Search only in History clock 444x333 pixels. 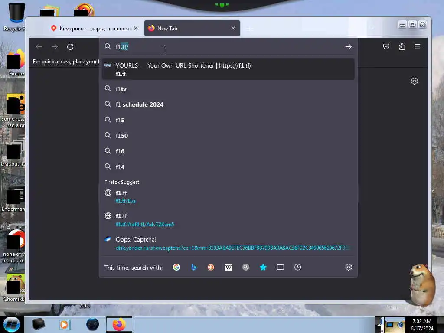pos(297,267)
